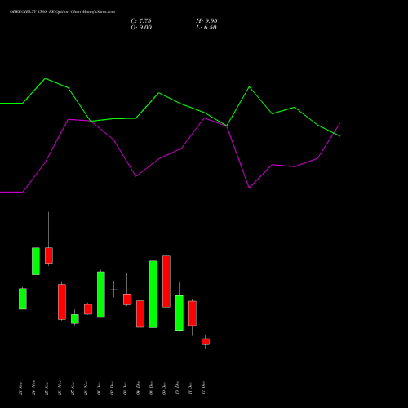Click the '25 Nov' date axis label
Viewport: 408px width, 408px height.
click(x=47, y=388)
